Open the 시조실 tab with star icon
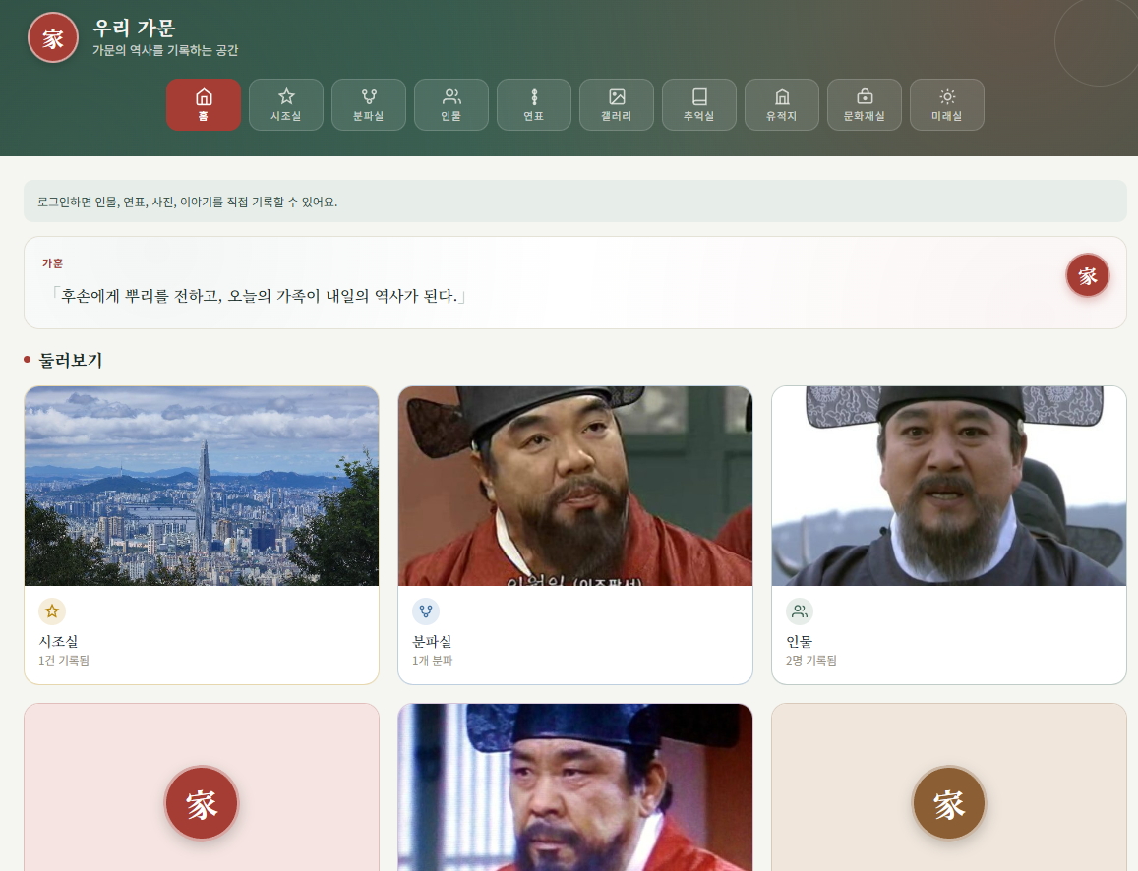The width and height of the screenshot is (1138, 871). (x=286, y=104)
